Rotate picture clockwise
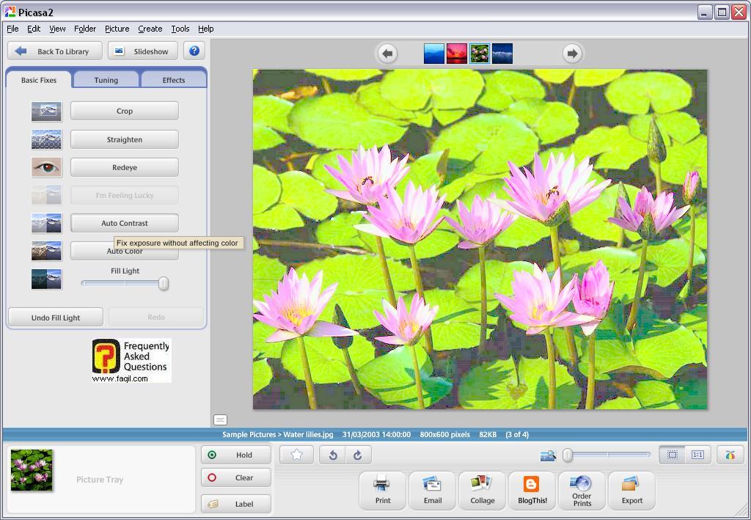751x520 pixels. click(357, 455)
